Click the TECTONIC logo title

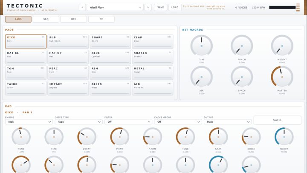pos(25,6)
